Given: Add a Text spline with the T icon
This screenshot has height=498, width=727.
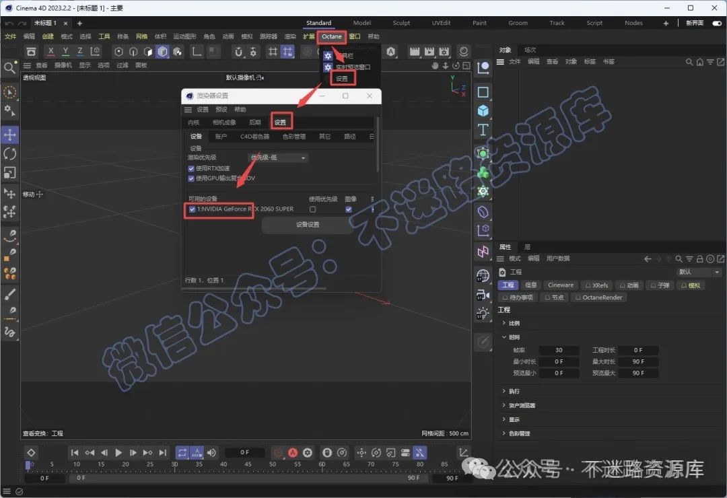Looking at the screenshot, I should [x=483, y=130].
